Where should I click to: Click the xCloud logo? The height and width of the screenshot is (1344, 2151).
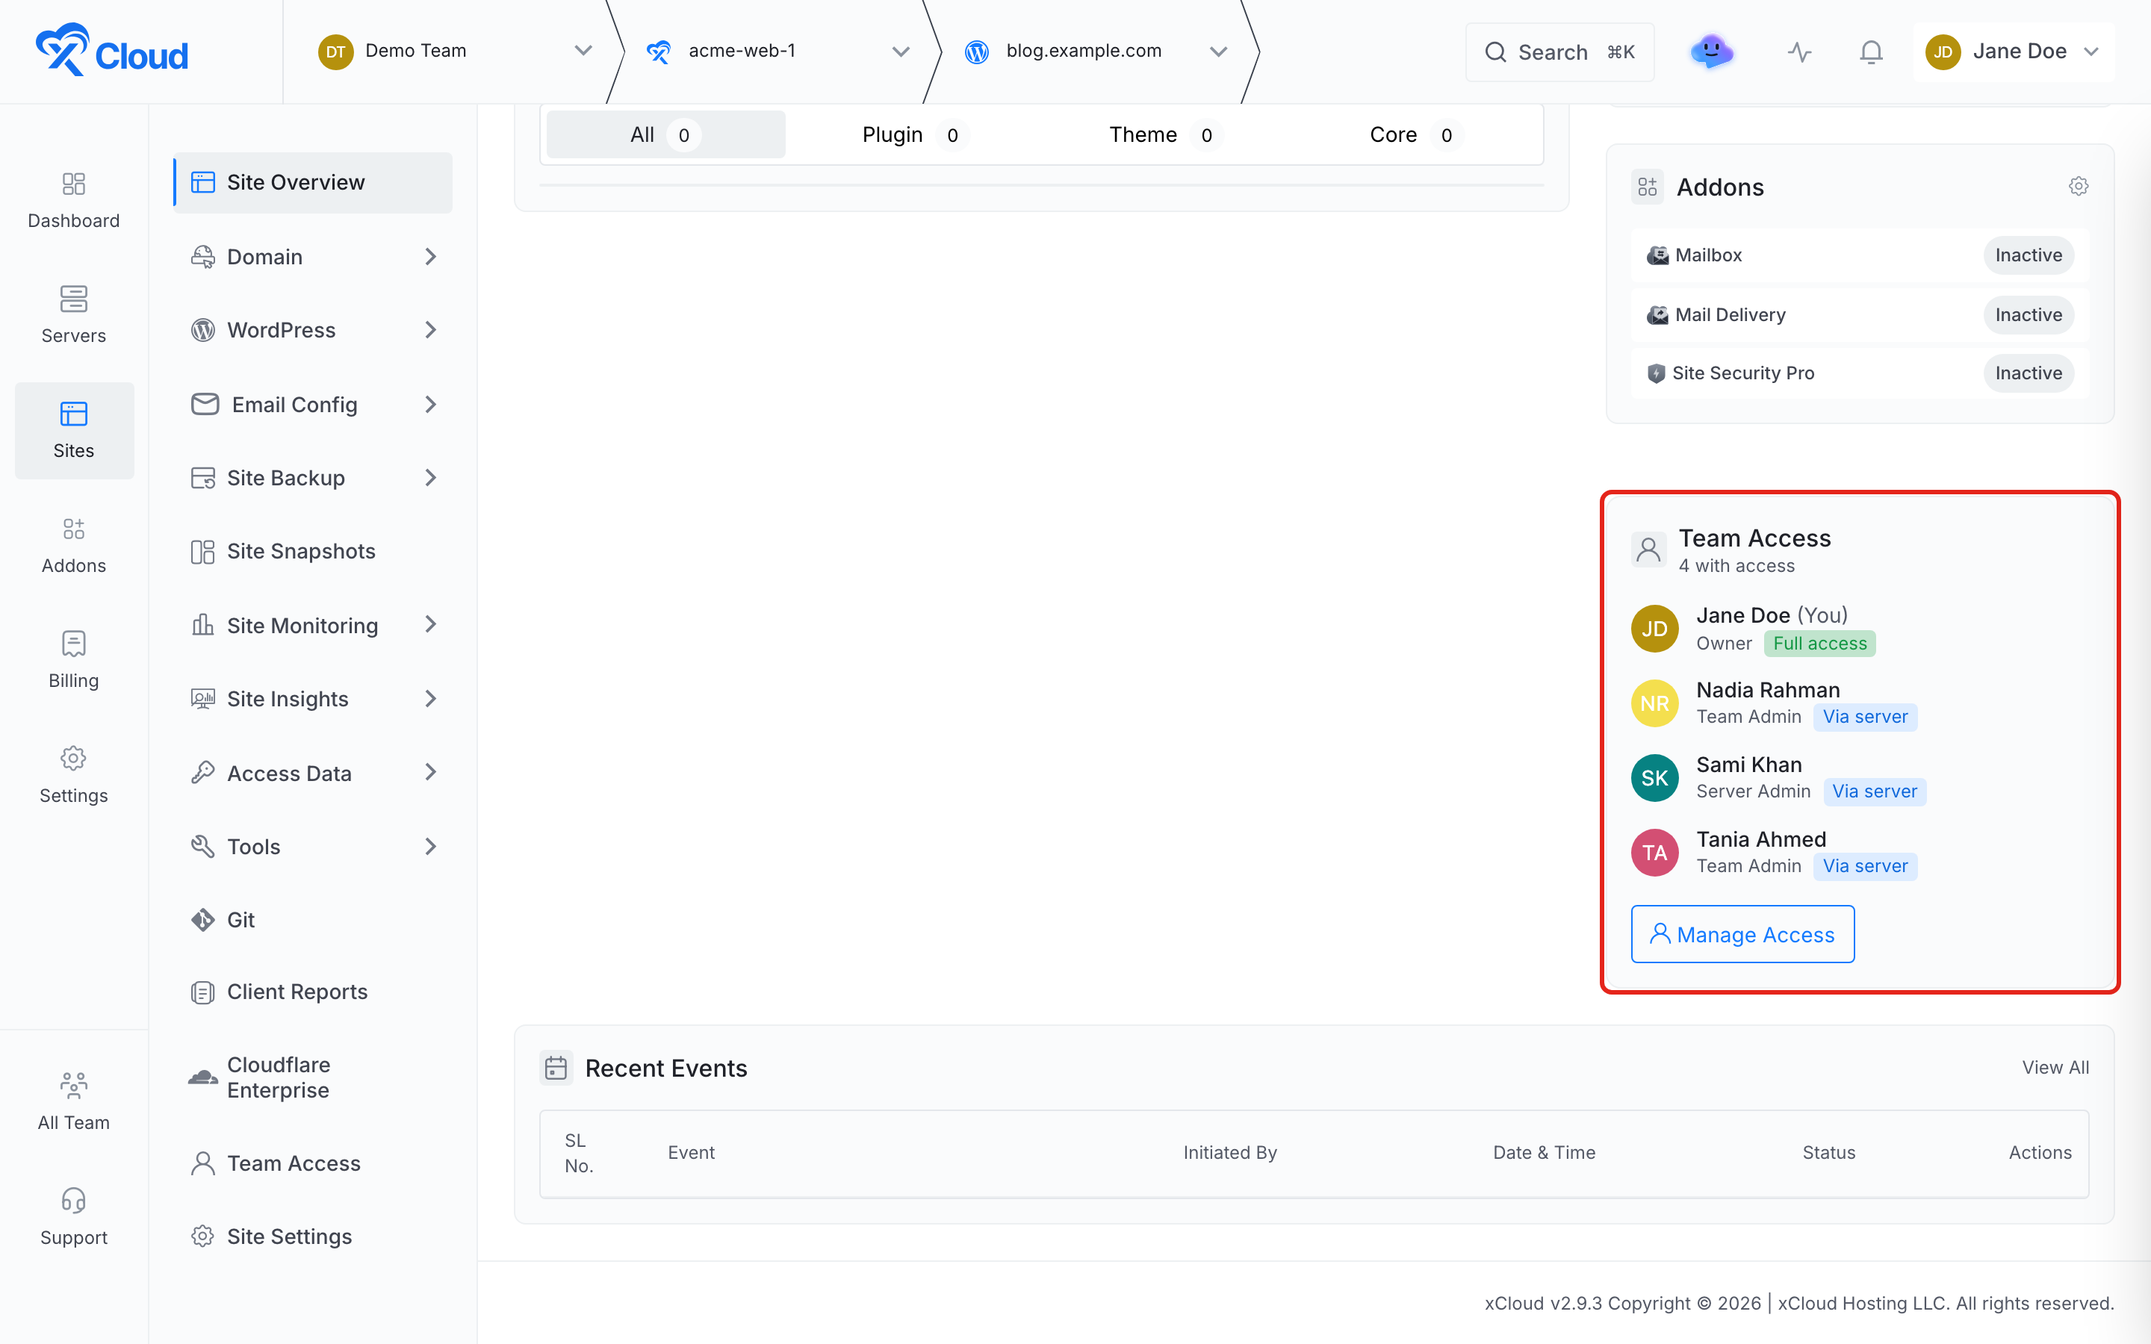[112, 51]
